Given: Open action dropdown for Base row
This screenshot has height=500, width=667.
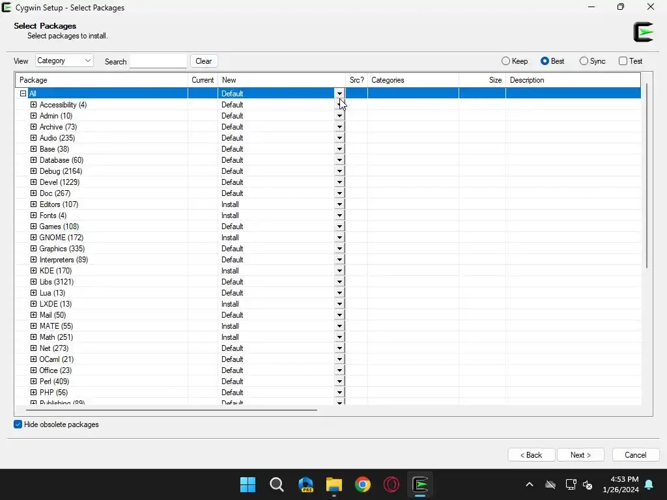Looking at the screenshot, I should (339, 149).
